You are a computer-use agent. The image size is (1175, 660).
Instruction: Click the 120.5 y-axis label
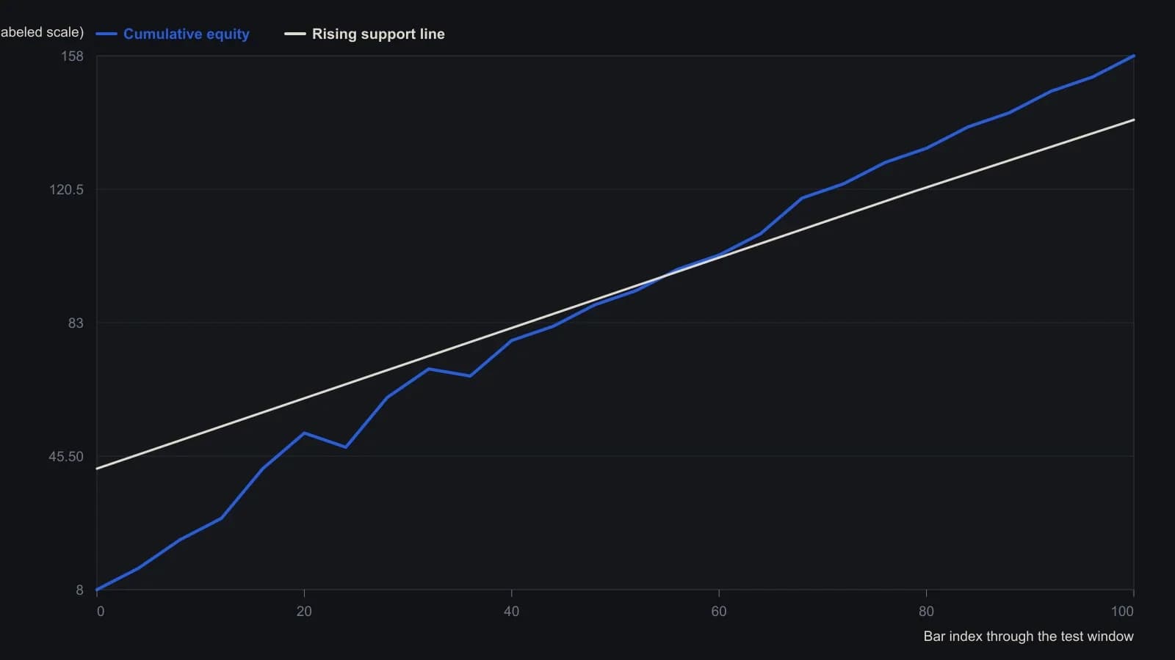(x=66, y=190)
